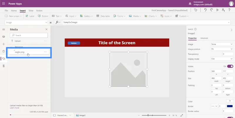Viewport: 235px width, 118px height.
Task: Open the Image property dropdown set to None
Action: [222, 44]
